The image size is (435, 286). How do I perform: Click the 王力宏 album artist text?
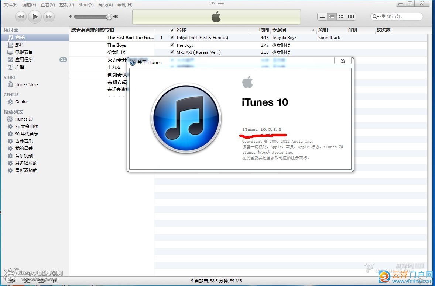tap(114, 67)
